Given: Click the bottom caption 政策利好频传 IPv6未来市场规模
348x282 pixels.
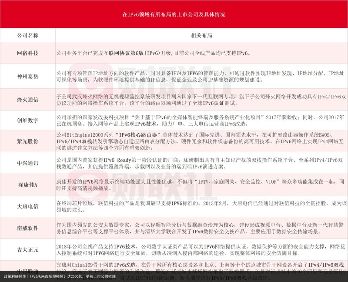Looking at the screenshot, I should click(x=60, y=277).
